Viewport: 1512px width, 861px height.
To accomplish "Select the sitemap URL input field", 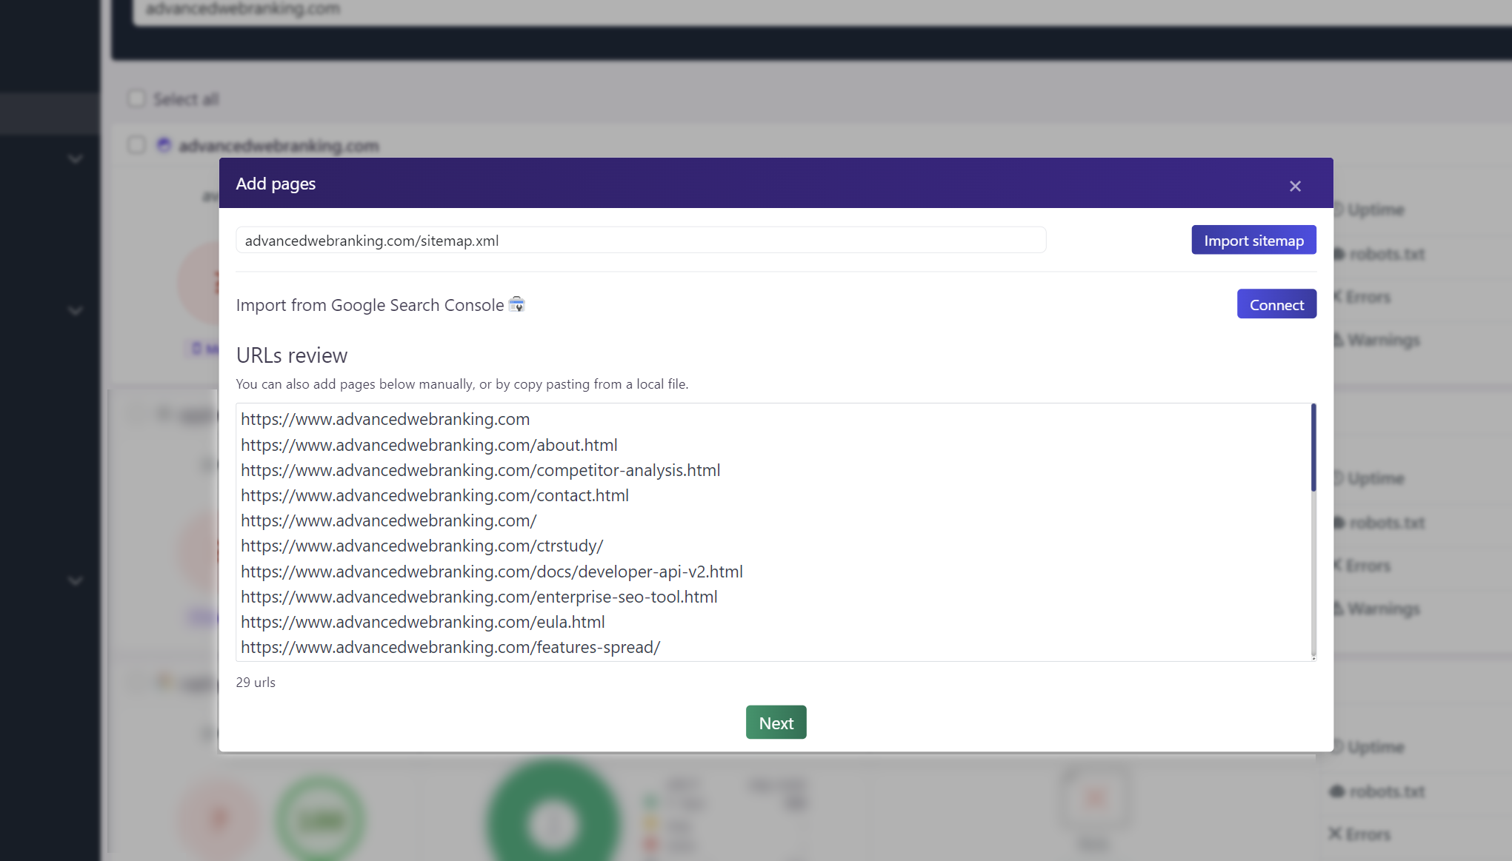I will coord(640,241).
